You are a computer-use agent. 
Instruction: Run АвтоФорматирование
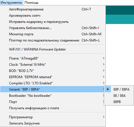click(x=53, y=9)
